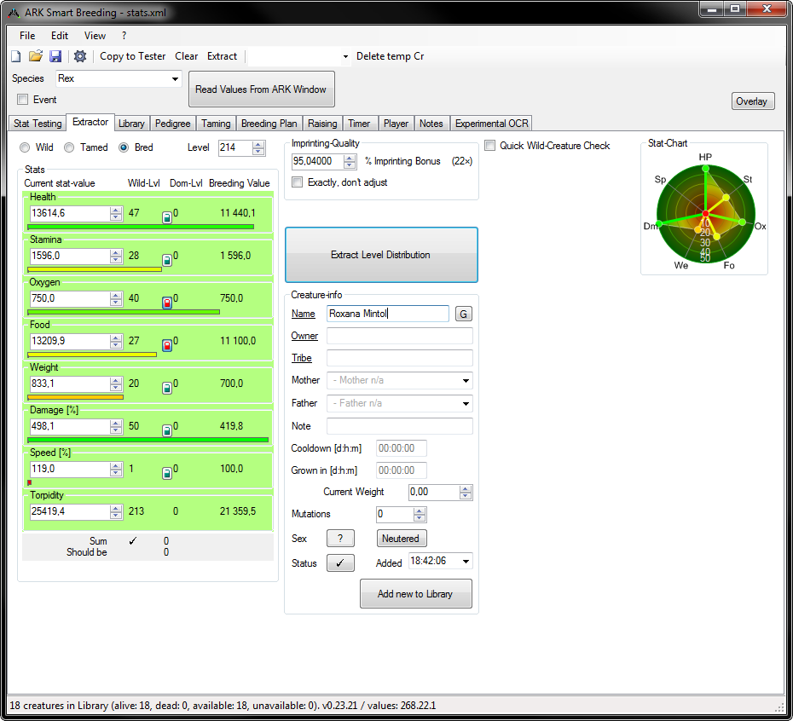Screen dimensions: 793x721
Task: Open the View menu
Action: click(x=94, y=36)
